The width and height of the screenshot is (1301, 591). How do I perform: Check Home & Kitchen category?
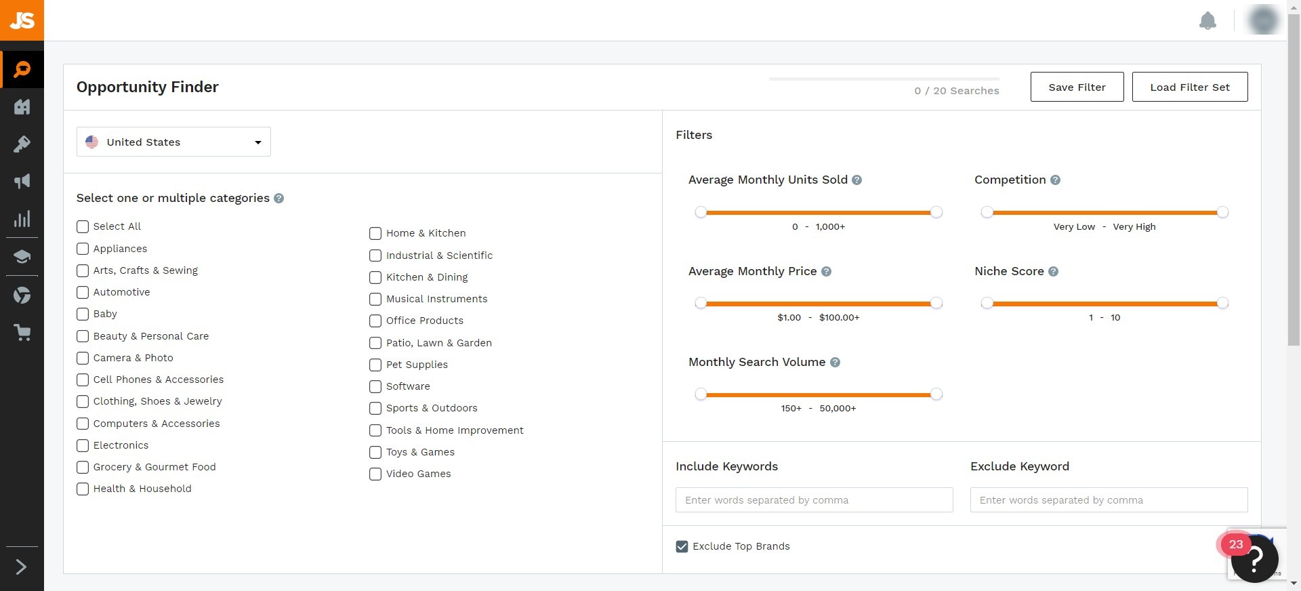(375, 233)
